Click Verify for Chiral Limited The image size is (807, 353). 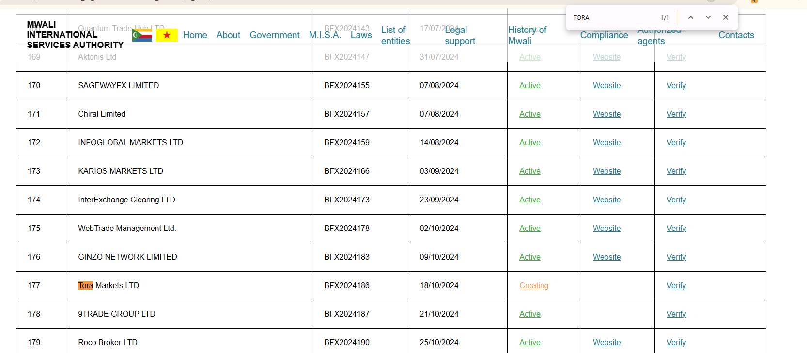tap(676, 114)
